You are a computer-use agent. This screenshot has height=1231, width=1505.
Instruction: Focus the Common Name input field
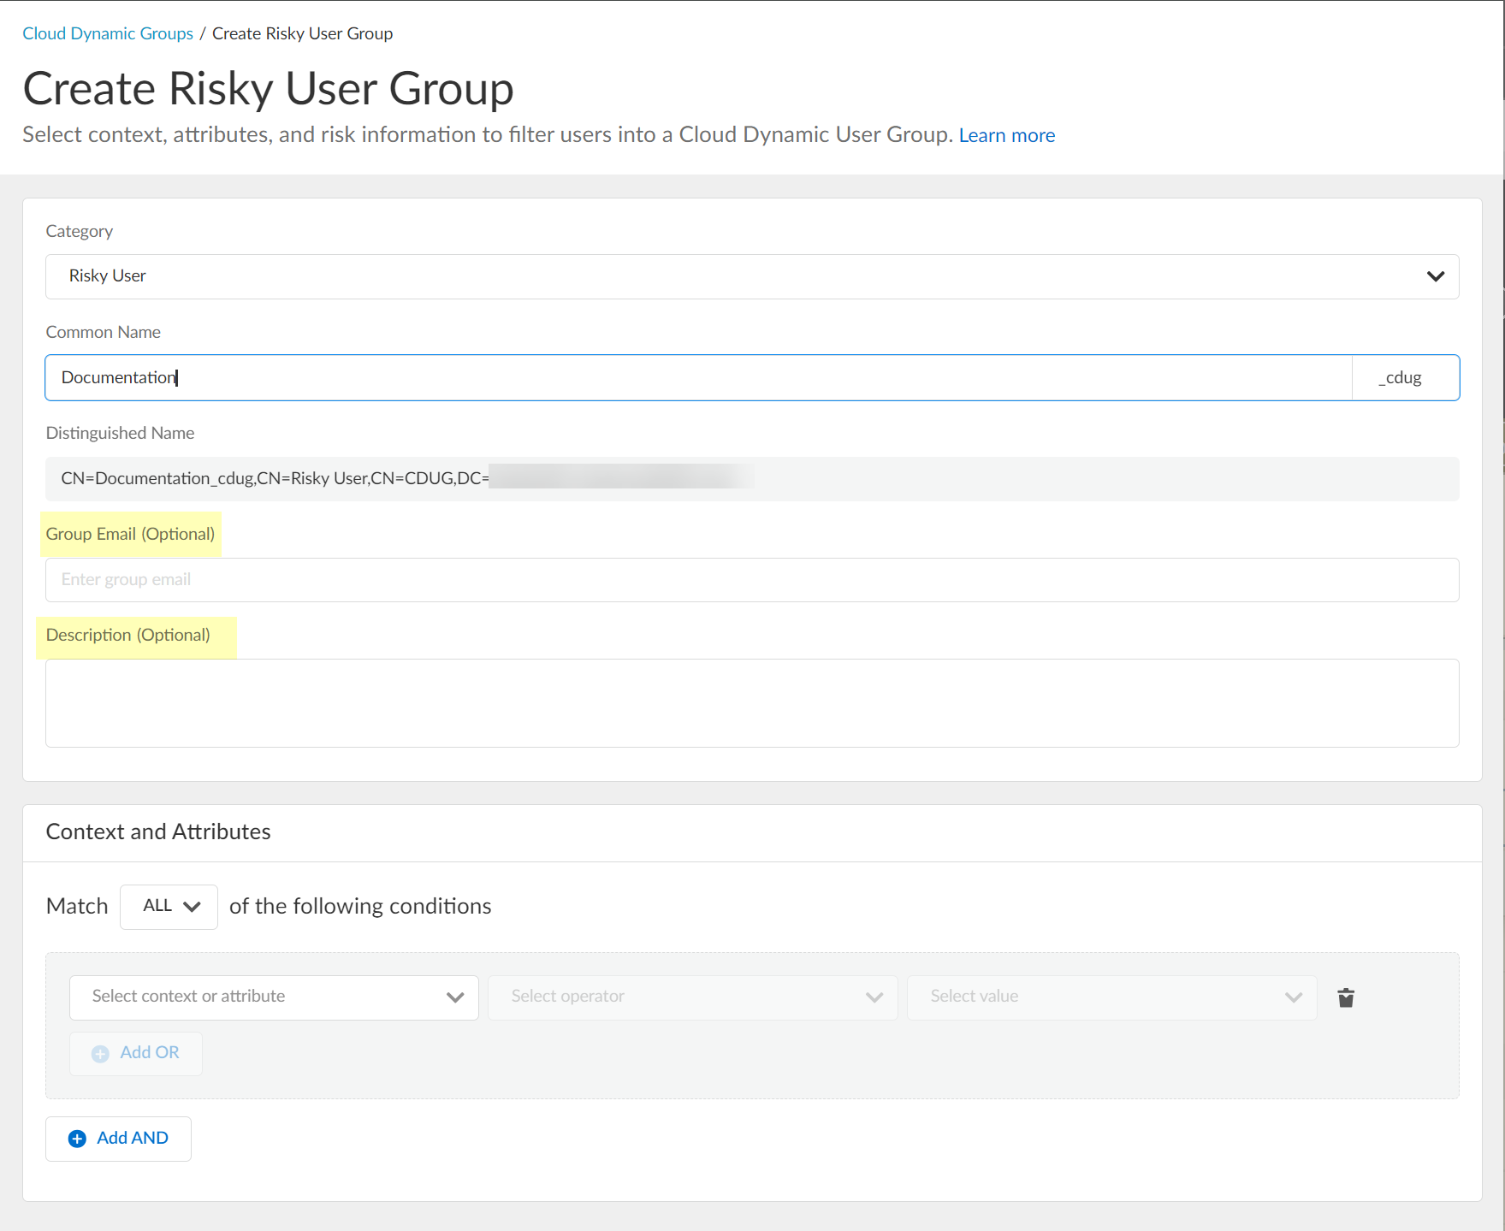point(697,377)
